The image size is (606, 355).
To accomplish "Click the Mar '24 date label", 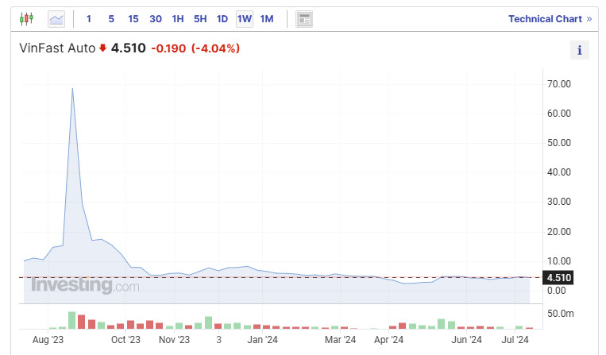I will [340, 340].
